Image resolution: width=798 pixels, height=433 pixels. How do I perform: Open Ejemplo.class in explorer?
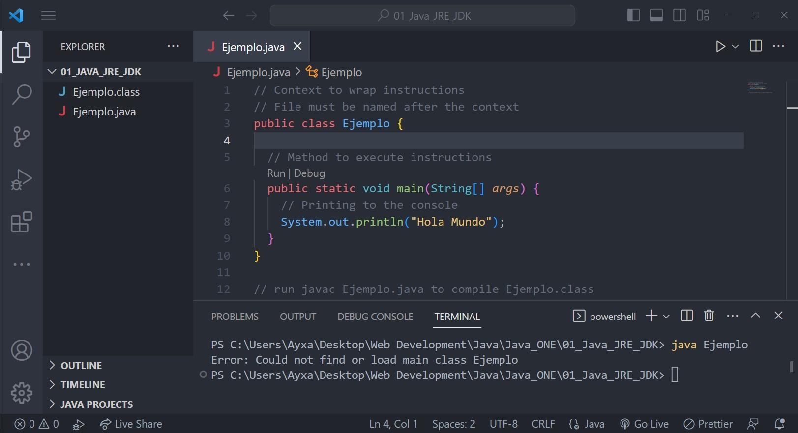pyautogui.click(x=106, y=92)
